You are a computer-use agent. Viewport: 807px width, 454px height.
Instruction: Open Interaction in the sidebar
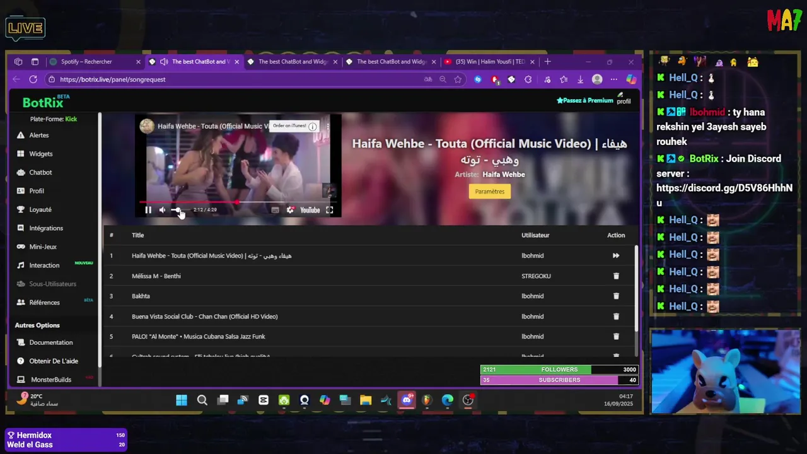(x=44, y=265)
